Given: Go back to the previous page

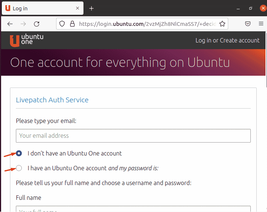Looking at the screenshot, I should pos(10,24).
